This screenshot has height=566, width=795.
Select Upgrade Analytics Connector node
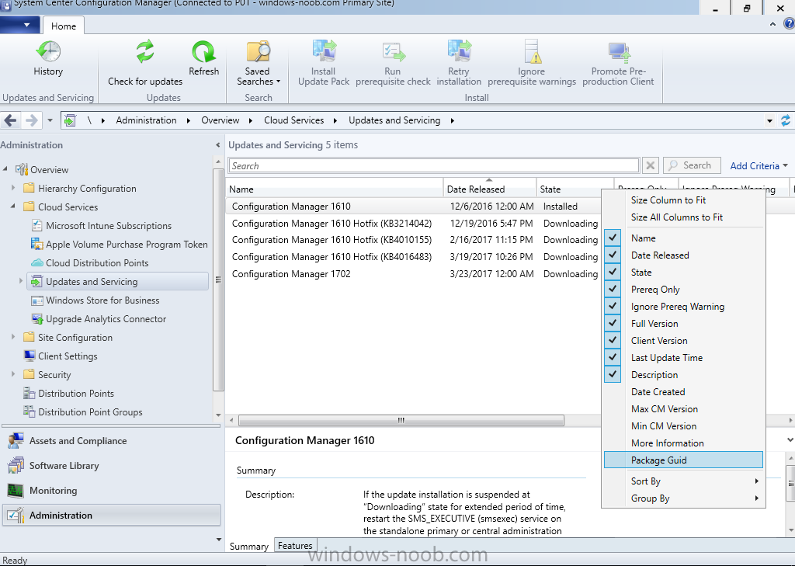pos(106,319)
